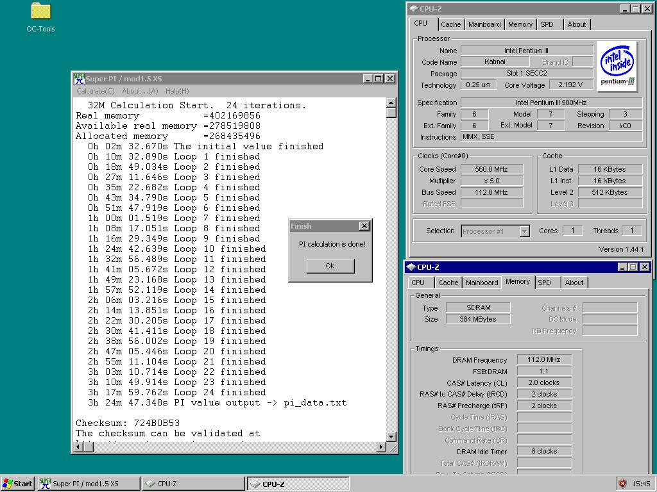The image size is (657, 492).
Task: Click the Super PI vertical scroll thumb
Action: (x=391, y=113)
